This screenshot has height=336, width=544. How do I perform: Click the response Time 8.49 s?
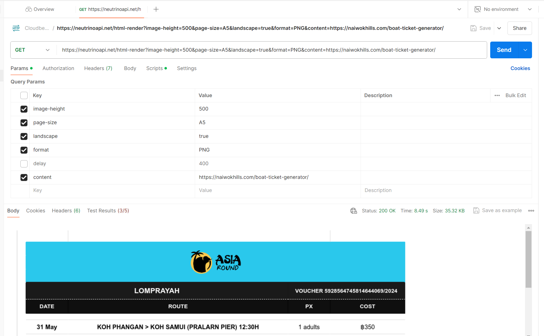pyautogui.click(x=414, y=211)
